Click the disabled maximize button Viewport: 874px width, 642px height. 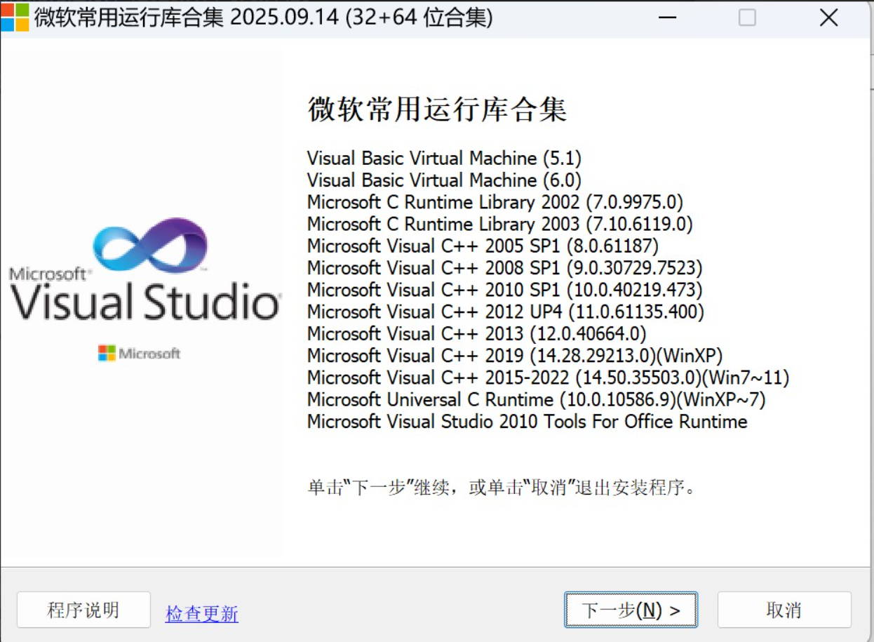[747, 18]
